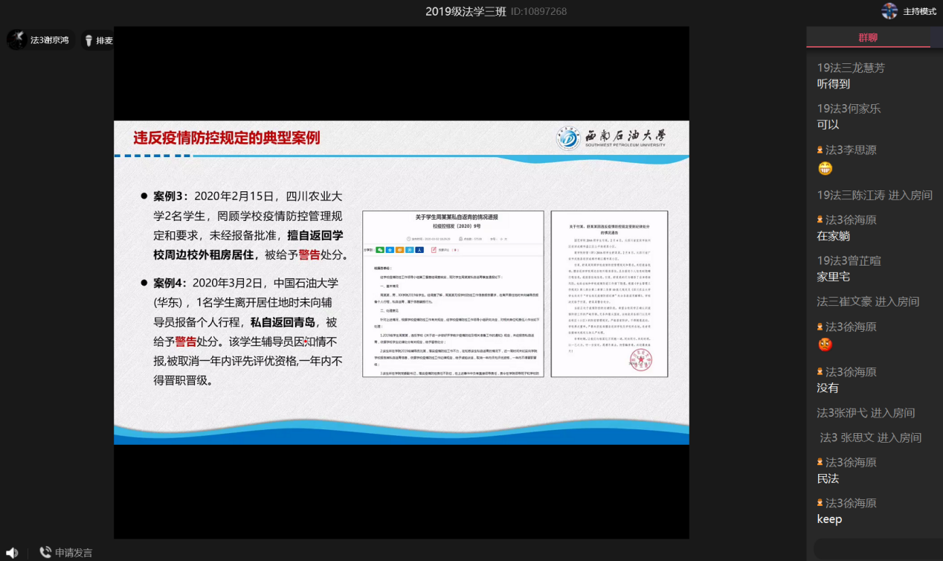The image size is (943, 561).
Task: Click the stamped disciplinary notice document thumbnail
Action: 609,294
